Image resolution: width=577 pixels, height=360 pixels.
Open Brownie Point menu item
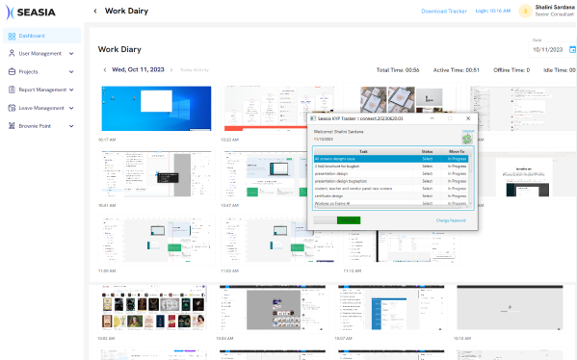pos(35,126)
